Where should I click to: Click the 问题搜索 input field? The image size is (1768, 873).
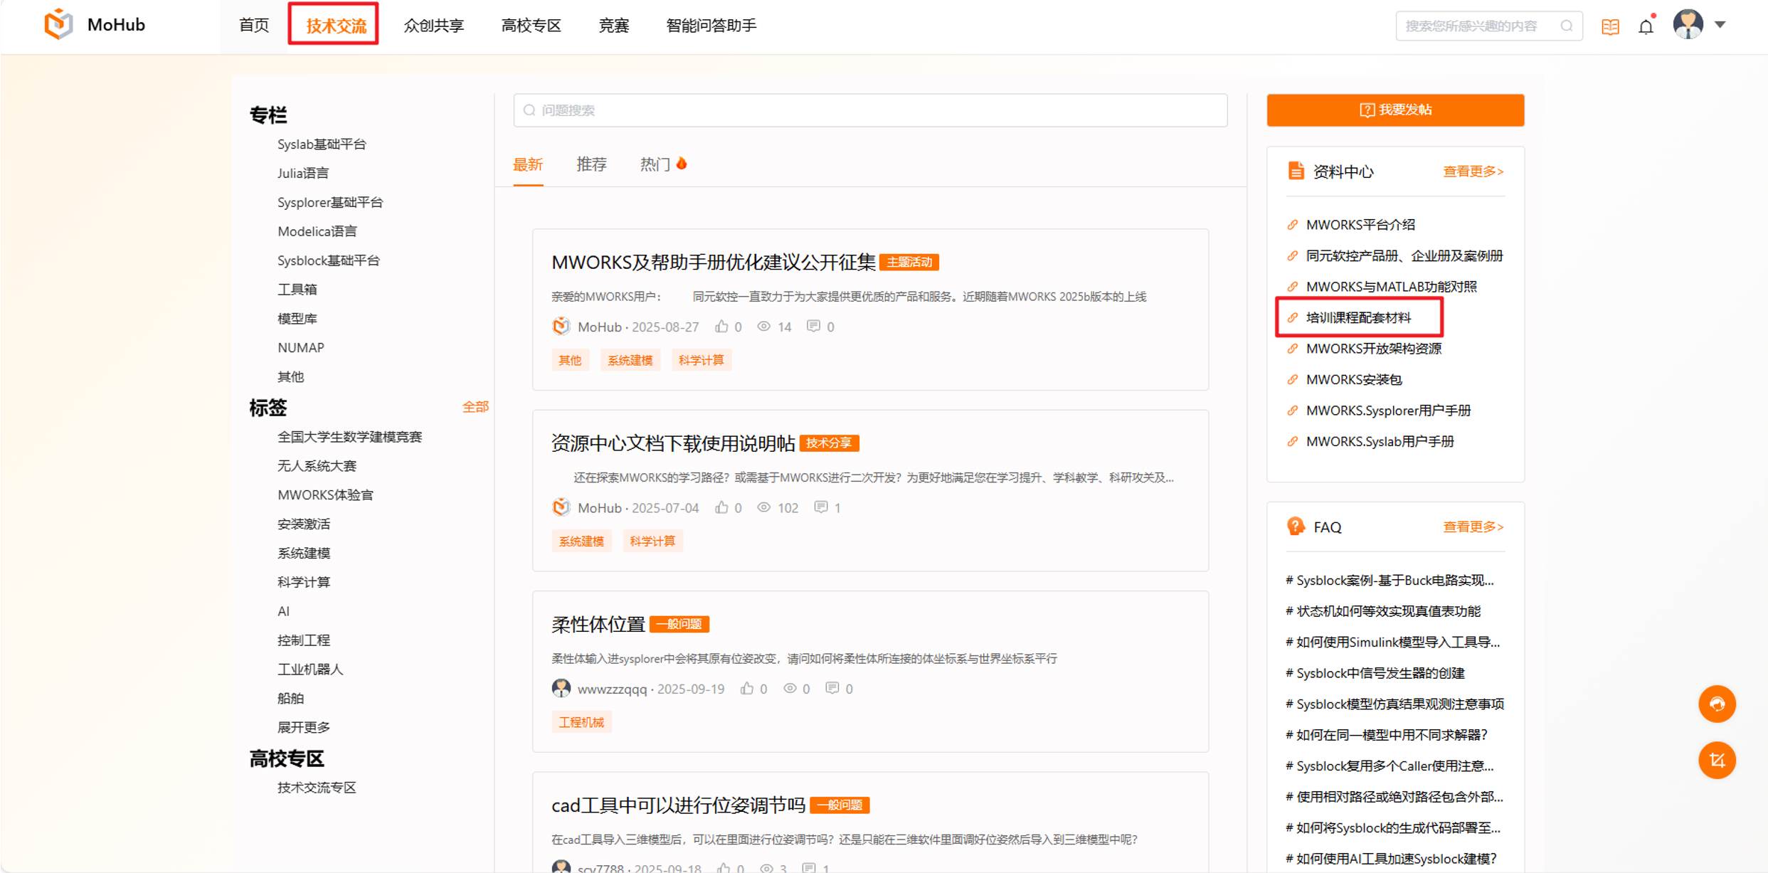point(869,110)
